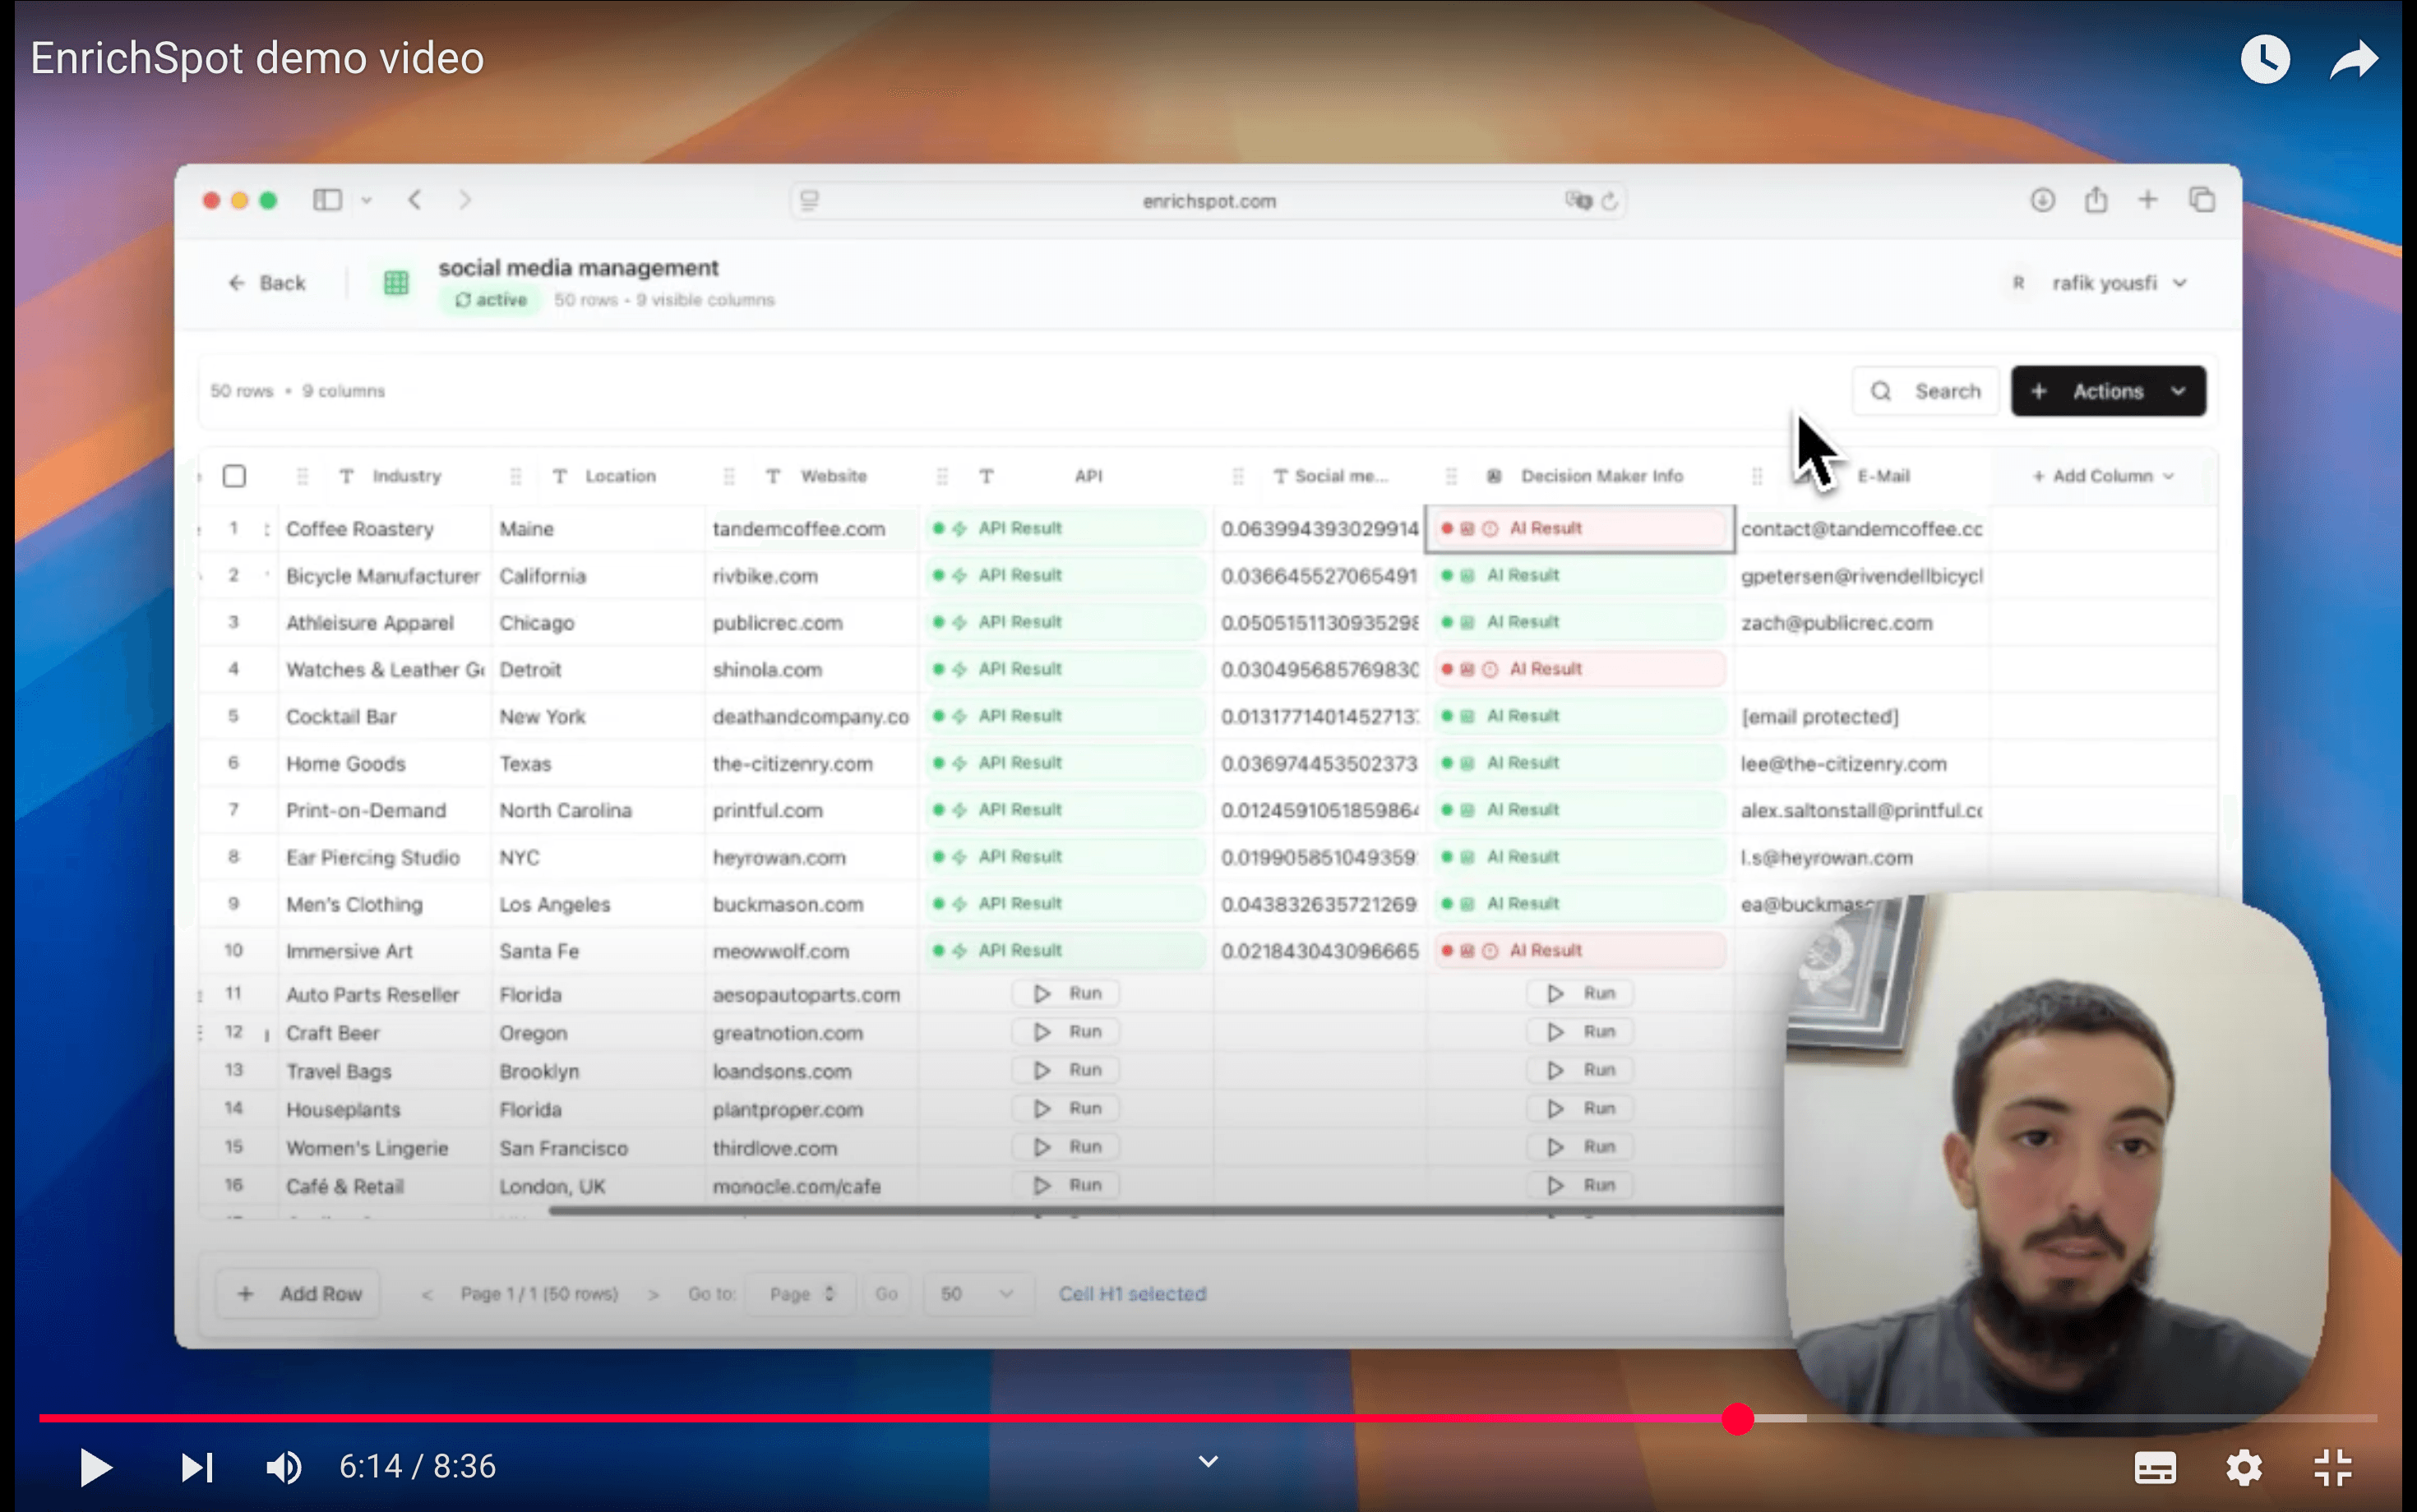2417x1512 pixels.
Task: Skip to the next video
Action: click(x=196, y=1467)
